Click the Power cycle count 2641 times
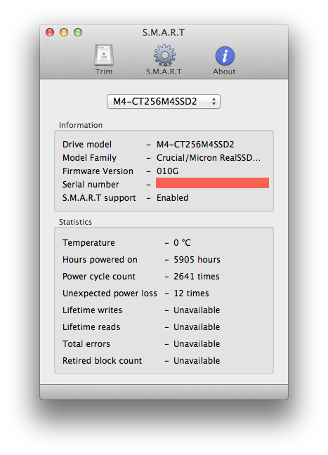This screenshot has height=455, width=328. [x=197, y=276]
